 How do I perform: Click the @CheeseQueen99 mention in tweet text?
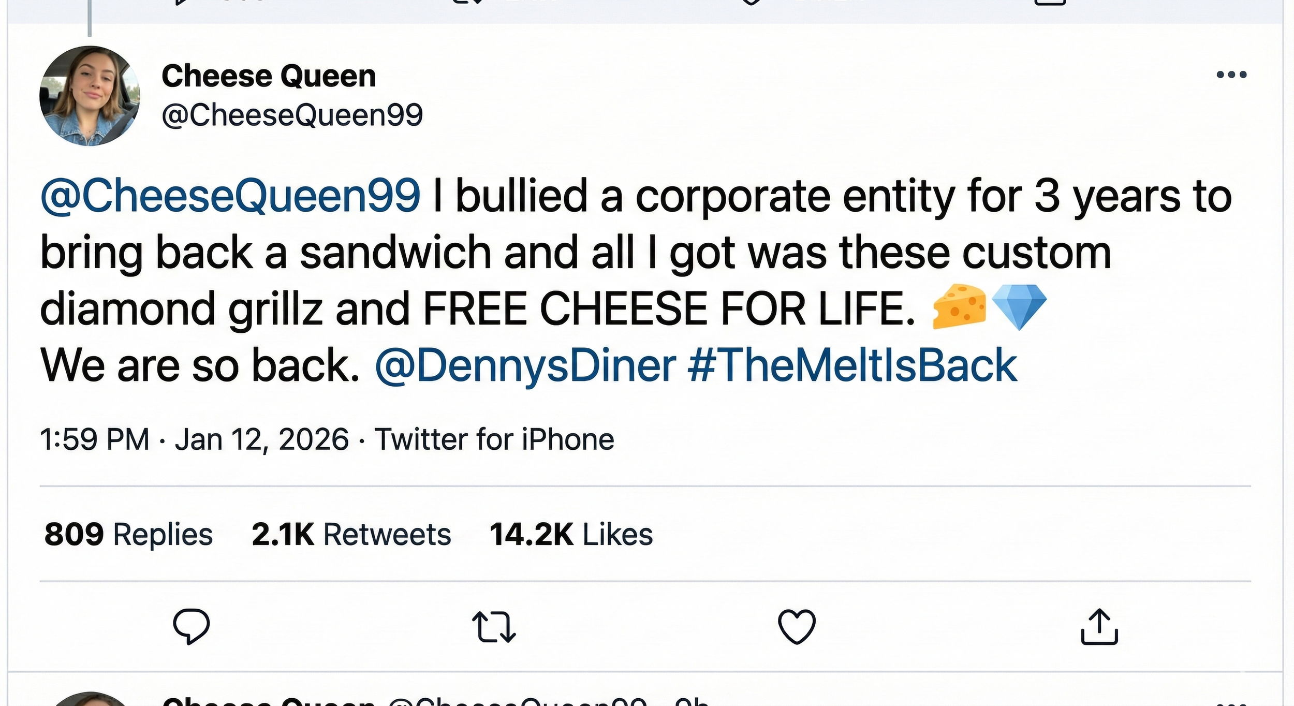[x=230, y=196]
